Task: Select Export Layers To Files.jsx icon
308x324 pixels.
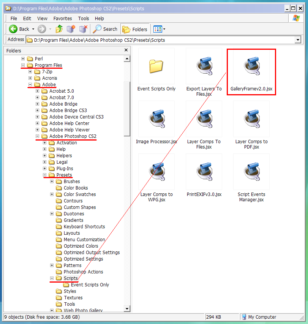Action: point(204,66)
